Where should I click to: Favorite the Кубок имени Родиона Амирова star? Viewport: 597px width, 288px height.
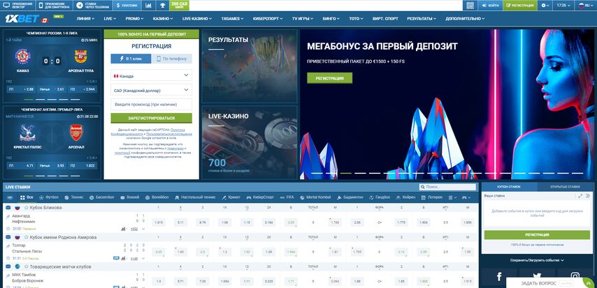27,237
